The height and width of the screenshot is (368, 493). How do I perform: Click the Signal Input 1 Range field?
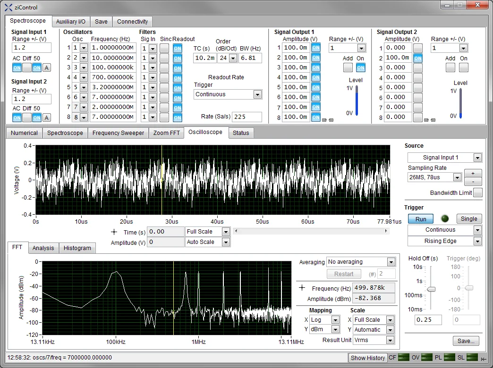tap(32, 48)
